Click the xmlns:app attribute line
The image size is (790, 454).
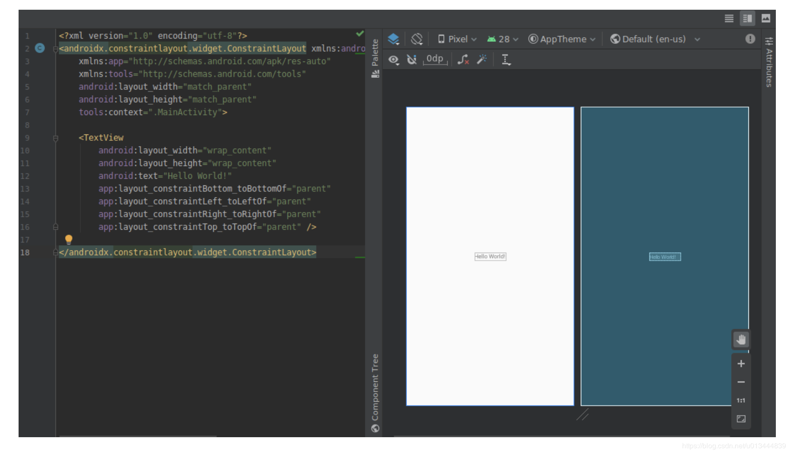(x=205, y=61)
